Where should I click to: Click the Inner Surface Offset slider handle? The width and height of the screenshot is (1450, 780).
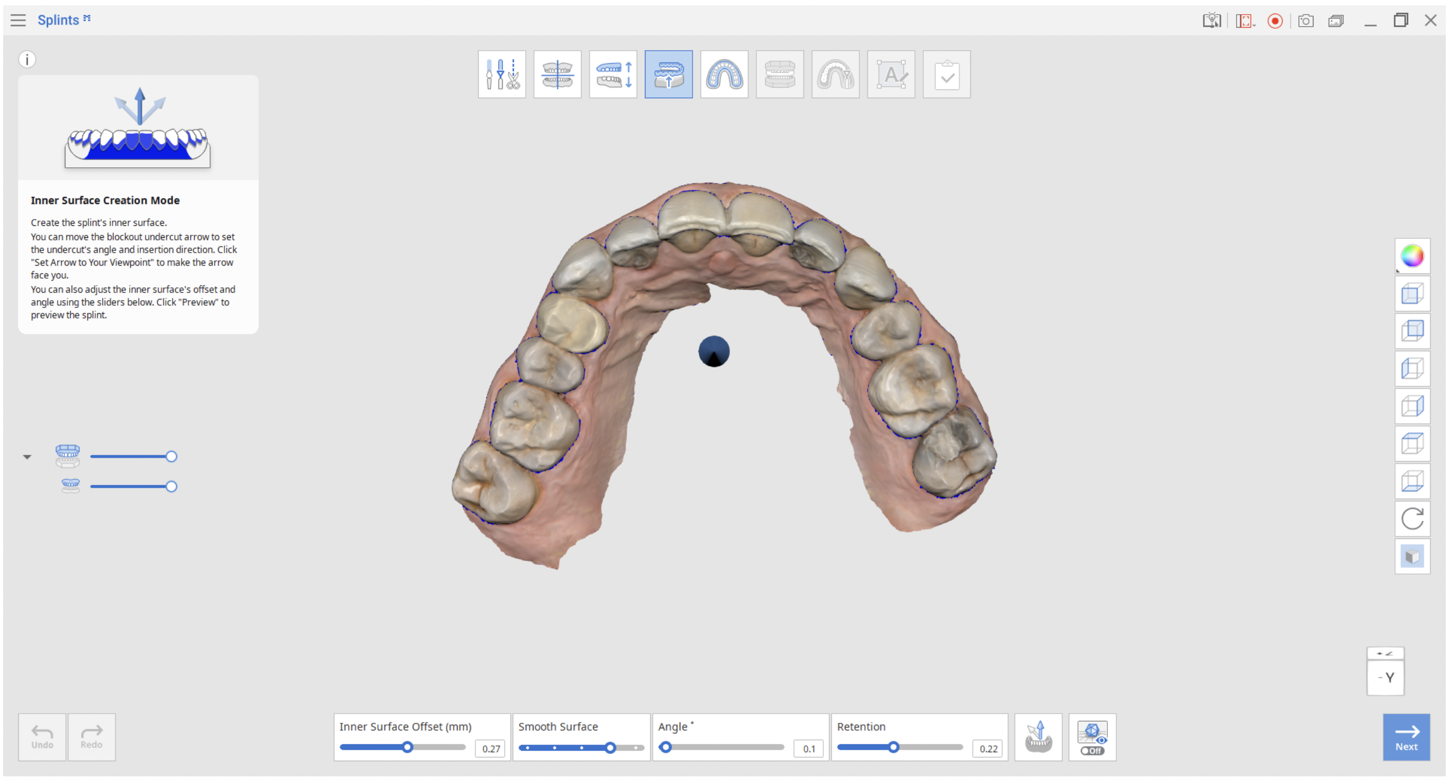click(407, 748)
